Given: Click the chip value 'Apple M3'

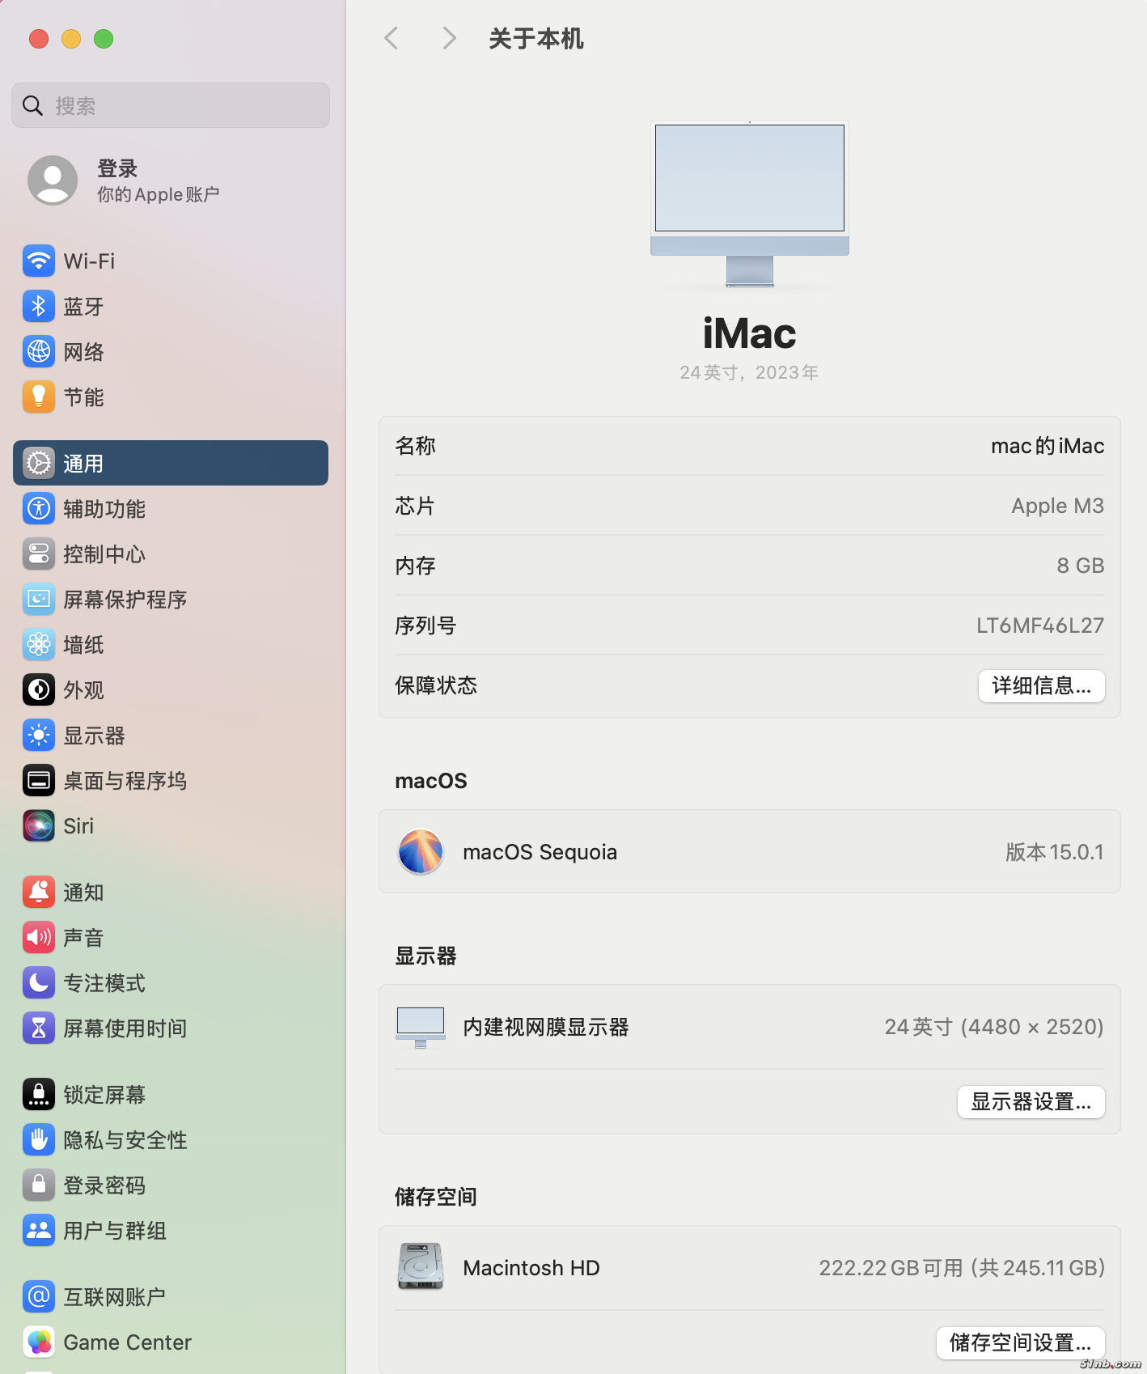Looking at the screenshot, I should (x=1058, y=506).
